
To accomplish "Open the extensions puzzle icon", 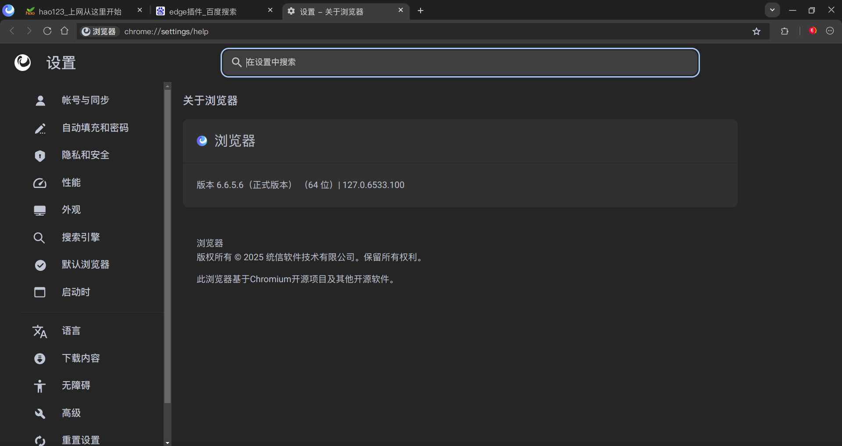I will (x=785, y=31).
